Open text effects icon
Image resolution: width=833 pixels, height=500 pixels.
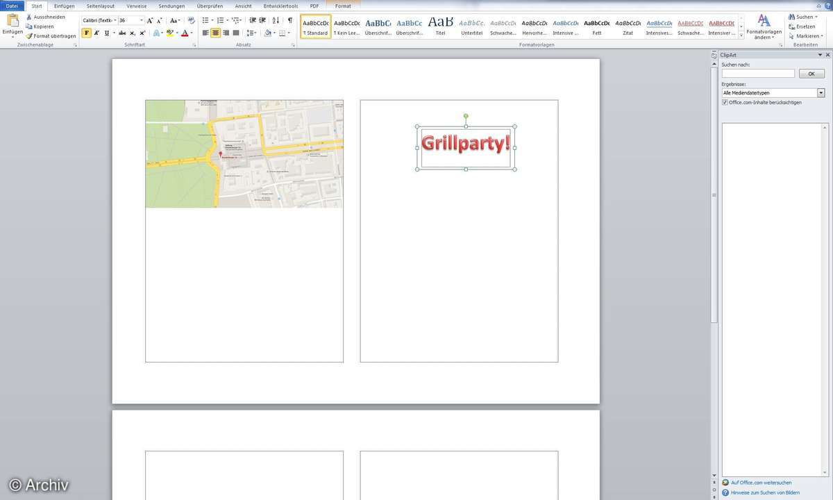pos(156,33)
